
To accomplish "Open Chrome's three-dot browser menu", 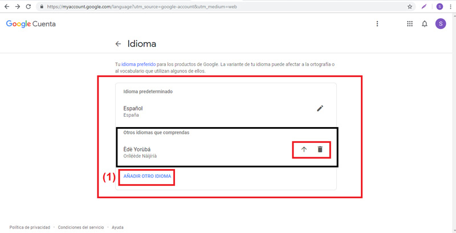I will click(x=450, y=6).
